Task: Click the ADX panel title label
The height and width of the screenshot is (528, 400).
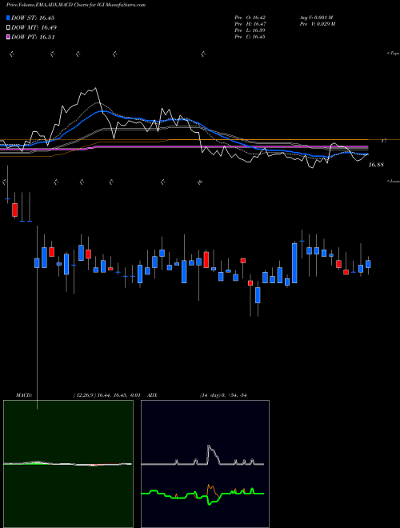Action: pyautogui.click(x=151, y=395)
